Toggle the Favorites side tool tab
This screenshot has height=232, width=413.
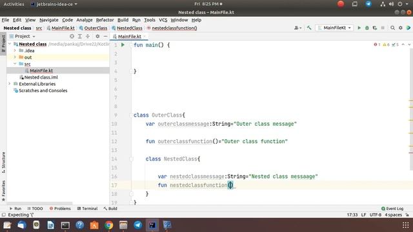3,191
